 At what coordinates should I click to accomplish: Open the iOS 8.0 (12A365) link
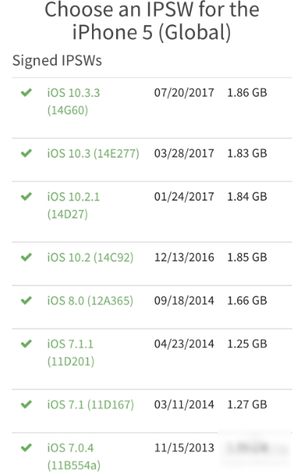(x=90, y=301)
